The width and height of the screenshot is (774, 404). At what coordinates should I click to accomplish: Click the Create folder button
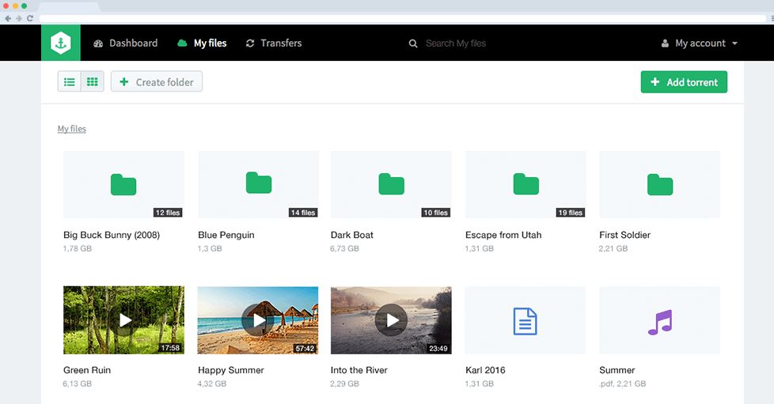point(157,82)
